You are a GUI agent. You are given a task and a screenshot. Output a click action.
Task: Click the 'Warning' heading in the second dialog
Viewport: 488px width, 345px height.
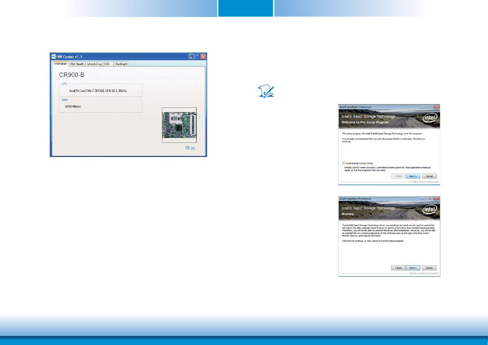(x=348, y=214)
